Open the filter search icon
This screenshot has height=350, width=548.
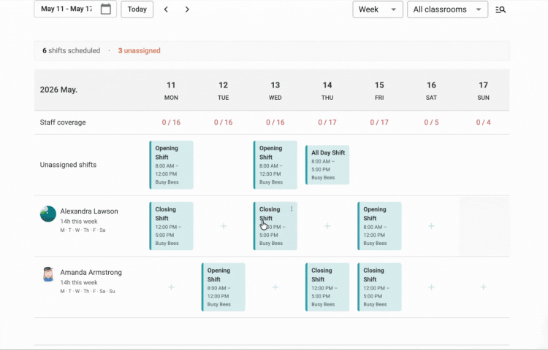click(x=501, y=9)
